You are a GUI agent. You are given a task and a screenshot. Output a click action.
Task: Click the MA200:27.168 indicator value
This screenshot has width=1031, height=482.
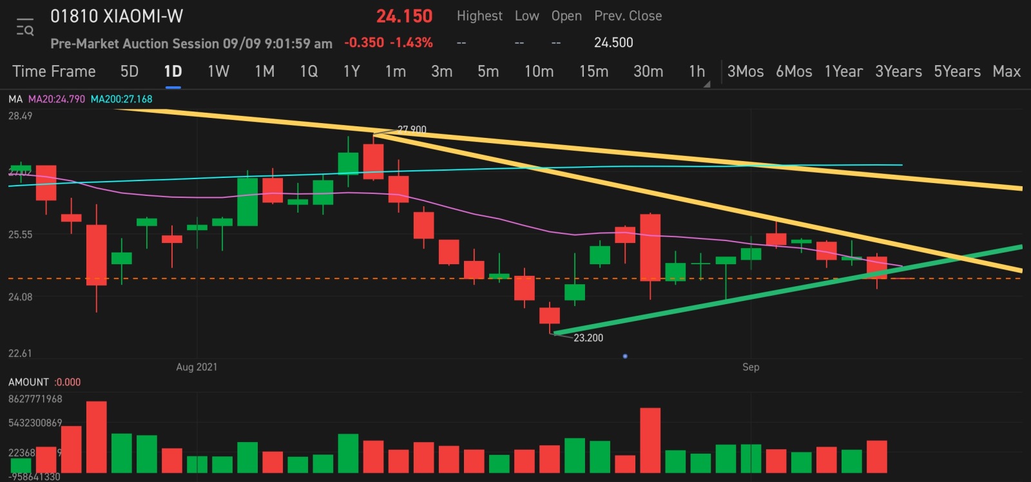point(122,99)
